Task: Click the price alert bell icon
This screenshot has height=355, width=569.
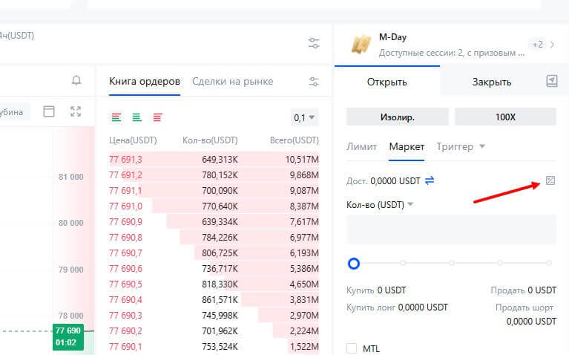Action: point(76,80)
